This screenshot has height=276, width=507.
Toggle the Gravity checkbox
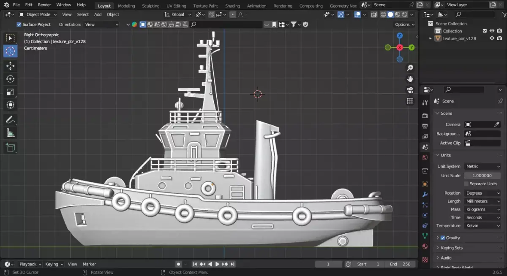(x=443, y=238)
